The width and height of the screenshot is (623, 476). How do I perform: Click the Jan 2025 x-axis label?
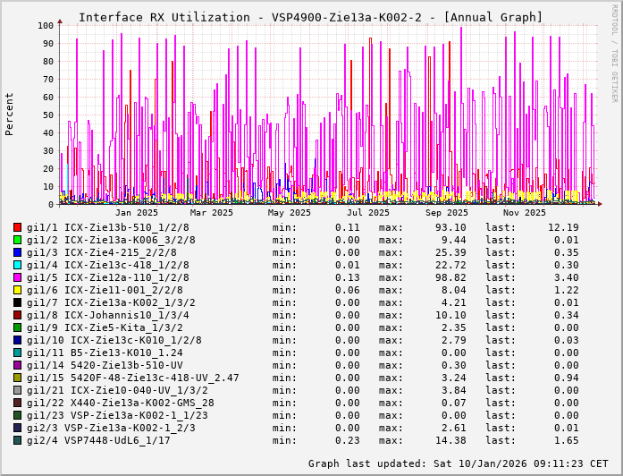(137, 212)
